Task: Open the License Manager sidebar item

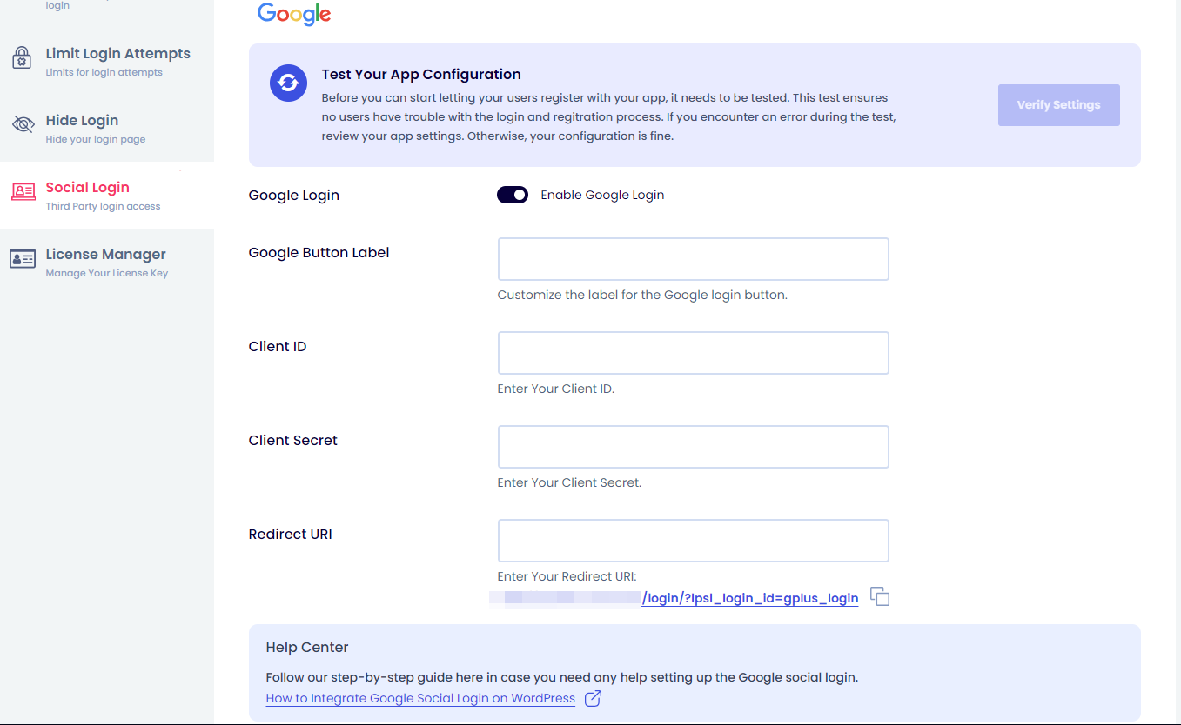Action: [107, 263]
